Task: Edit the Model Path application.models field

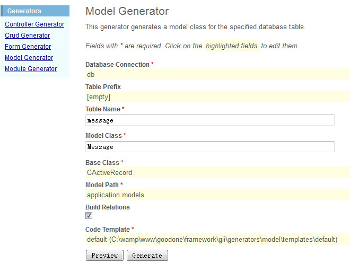Action: pos(217,195)
